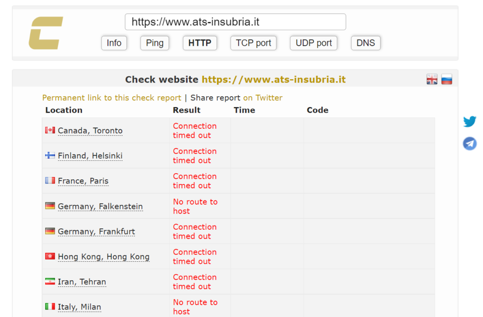Screen dimensions: 483x317
Task: Select the Ping check tab
Action: click(154, 43)
